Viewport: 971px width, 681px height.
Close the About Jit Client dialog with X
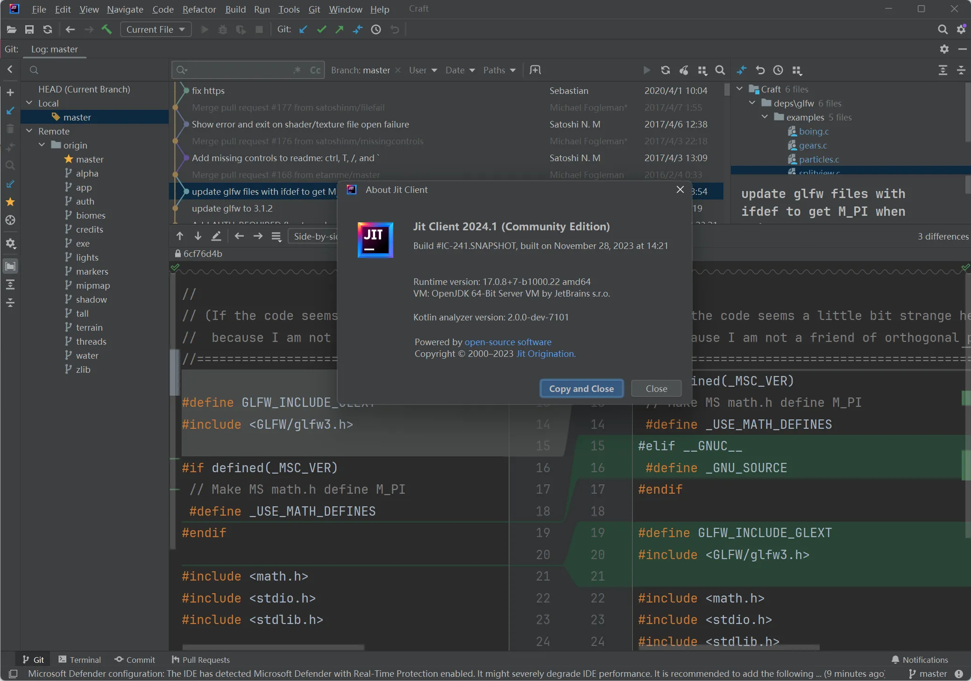[680, 190]
